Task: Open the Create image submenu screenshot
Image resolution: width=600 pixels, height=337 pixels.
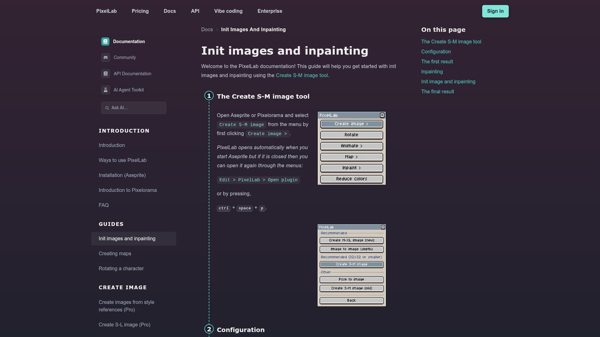Action: click(x=352, y=265)
